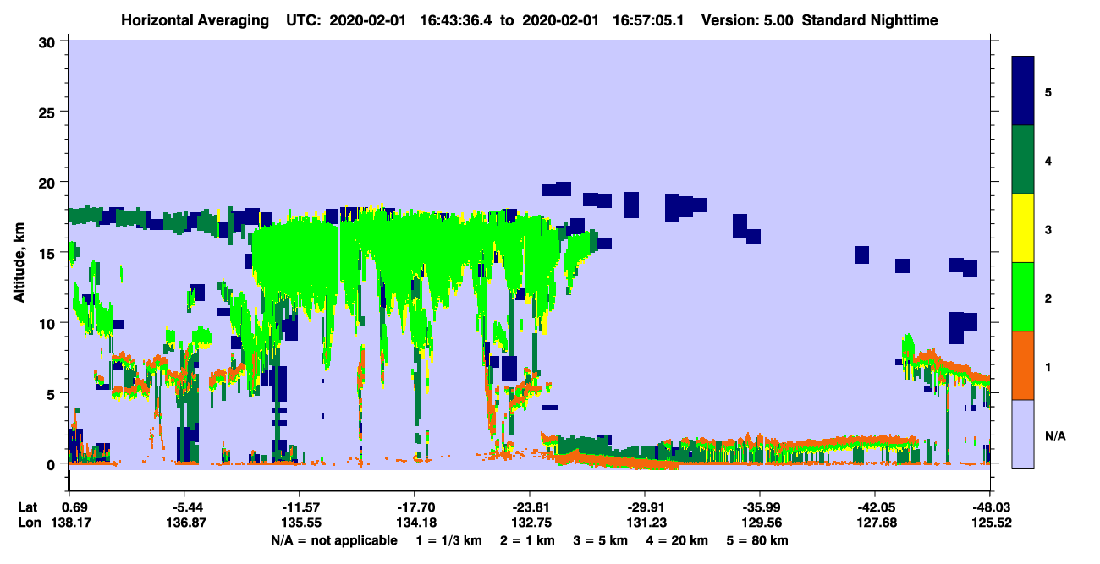Click the 15 km altitude tick label
This screenshot has height=564, width=1100.
(48, 252)
